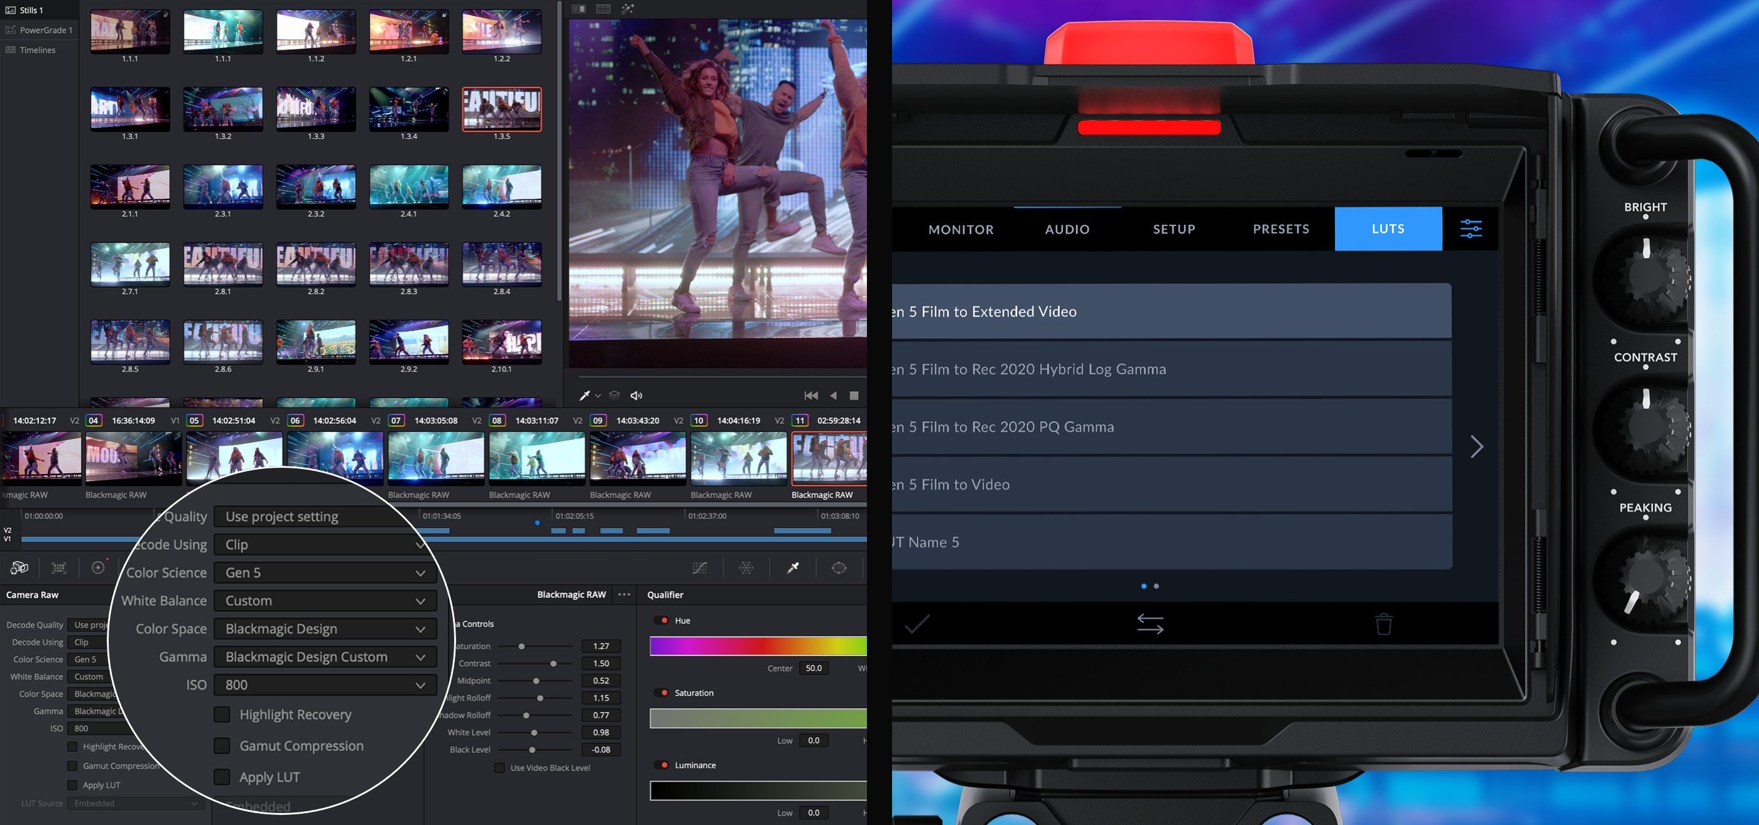Select still thumbnail 1.3.5 in the gallery
The width and height of the screenshot is (1759, 825).
[502, 109]
